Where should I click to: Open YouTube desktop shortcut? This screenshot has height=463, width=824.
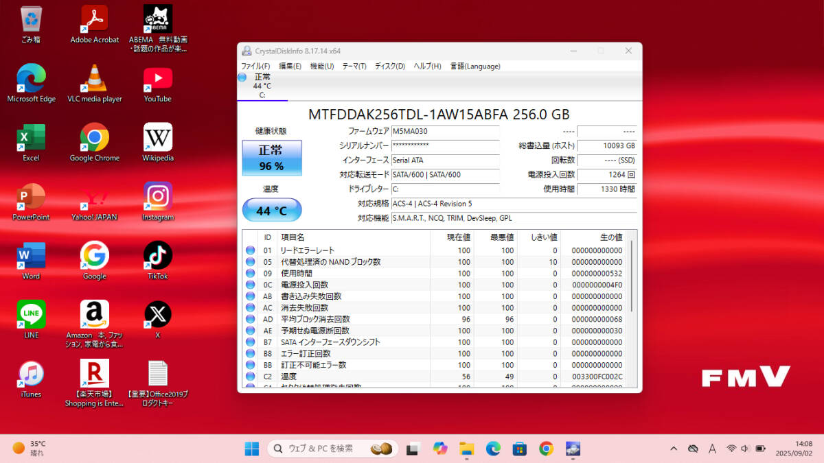pyautogui.click(x=158, y=84)
